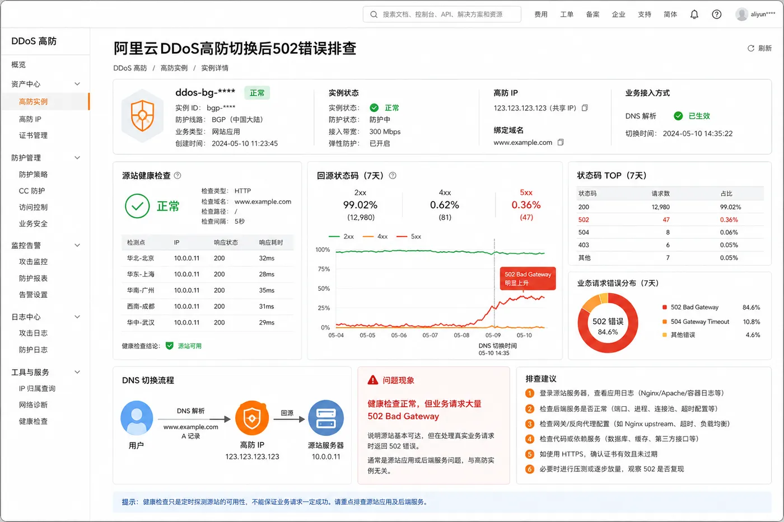
Task: Select 防护策略 in the sidebar
Action: click(x=34, y=175)
